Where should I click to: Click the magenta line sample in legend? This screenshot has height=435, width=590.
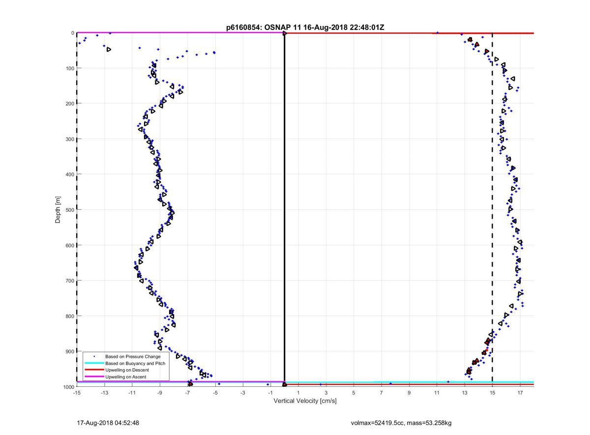pos(94,377)
